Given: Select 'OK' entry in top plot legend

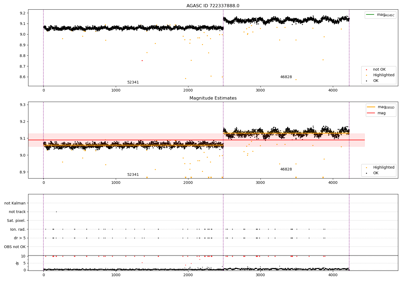Looking at the screenshot, I should coord(376,81).
